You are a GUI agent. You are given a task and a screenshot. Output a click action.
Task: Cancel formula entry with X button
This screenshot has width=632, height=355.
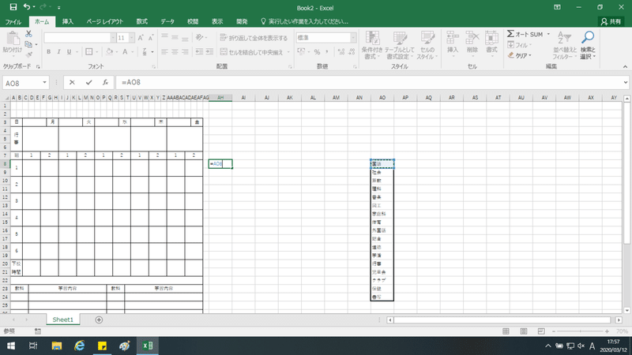[x=72, y=83]
